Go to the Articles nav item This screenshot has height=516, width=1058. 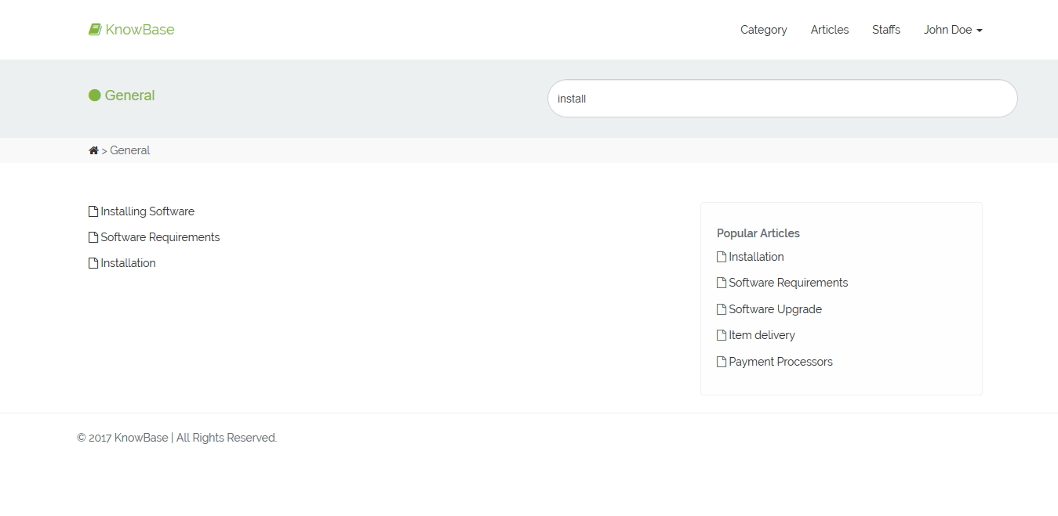coord(829,30)
